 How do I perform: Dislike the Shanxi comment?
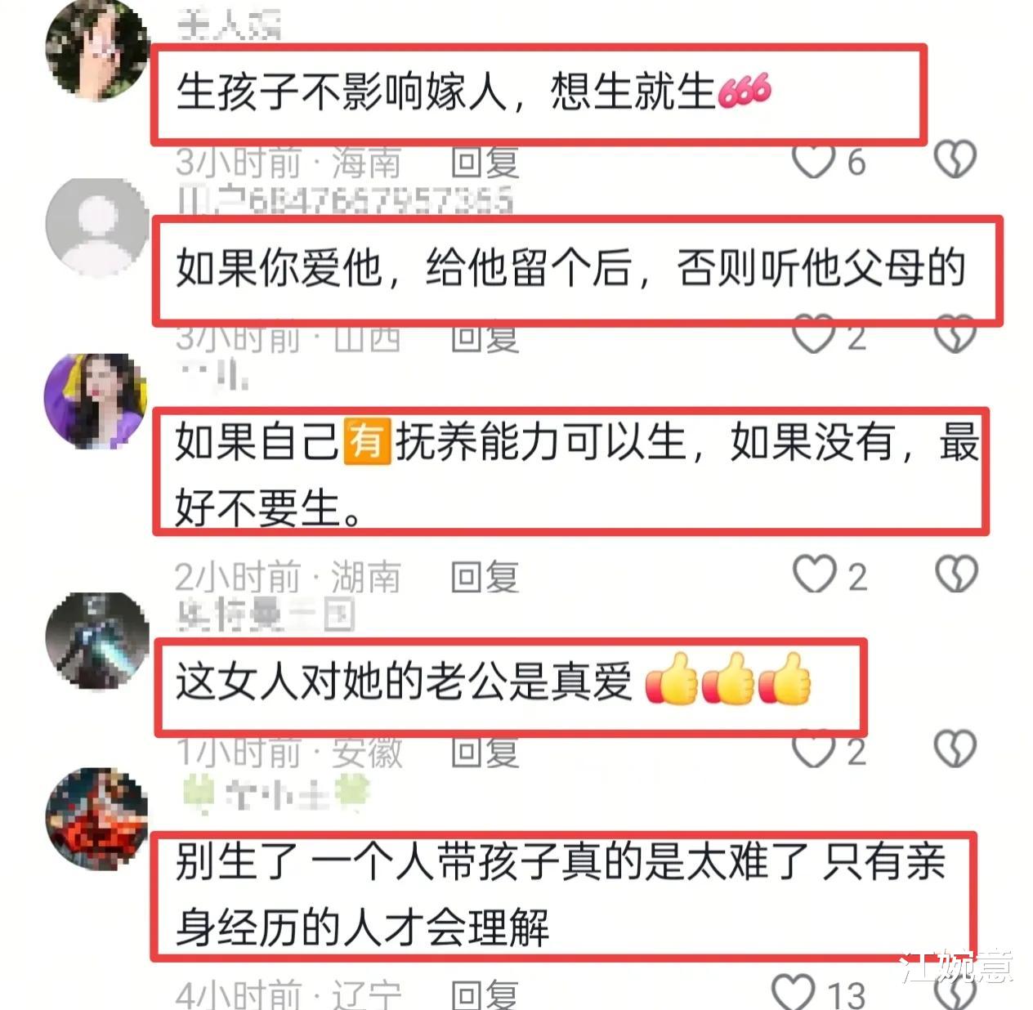955,335
